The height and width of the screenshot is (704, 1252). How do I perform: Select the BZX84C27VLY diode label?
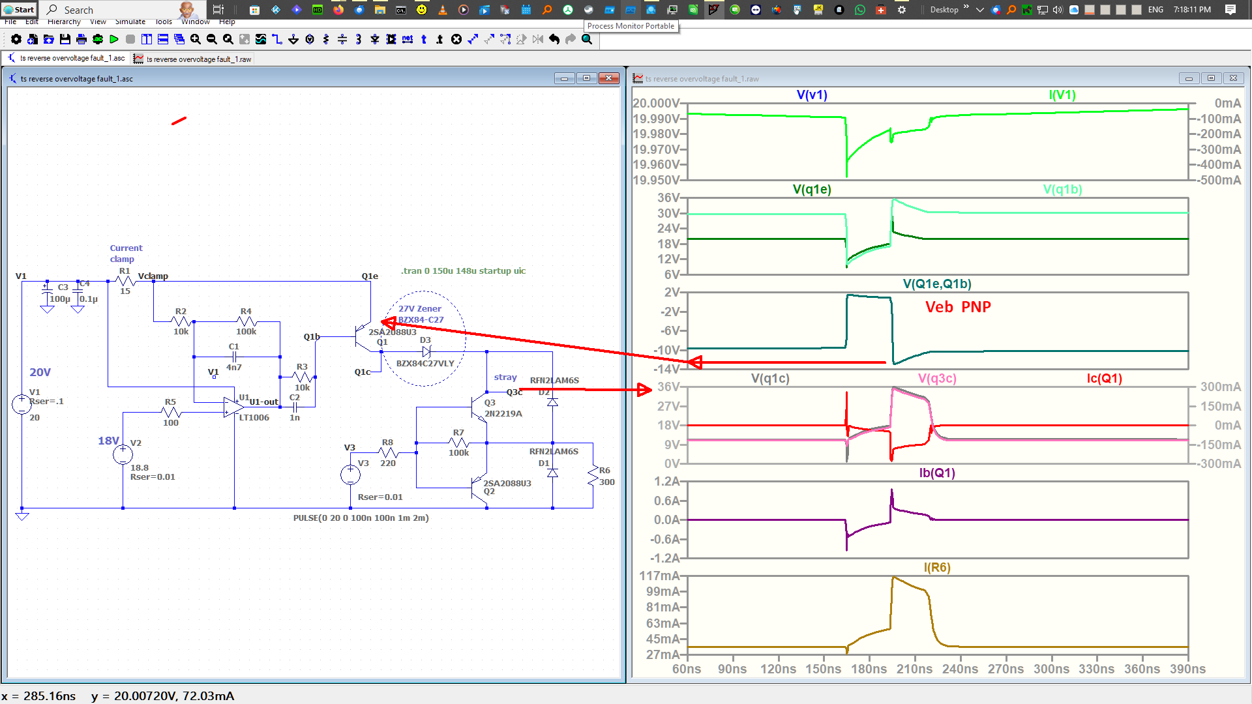point(425,364)
